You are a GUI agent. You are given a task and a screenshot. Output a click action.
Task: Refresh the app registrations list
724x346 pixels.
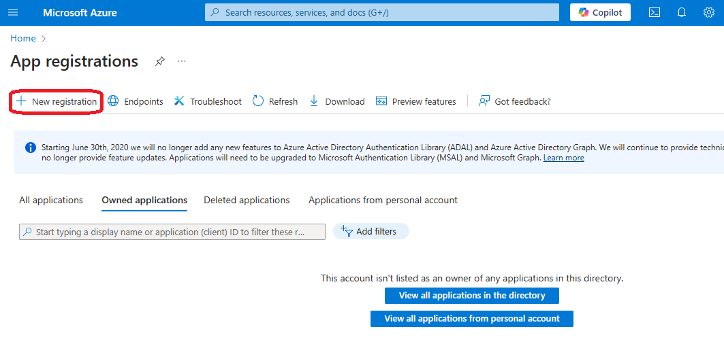click(x=275, y=101)
